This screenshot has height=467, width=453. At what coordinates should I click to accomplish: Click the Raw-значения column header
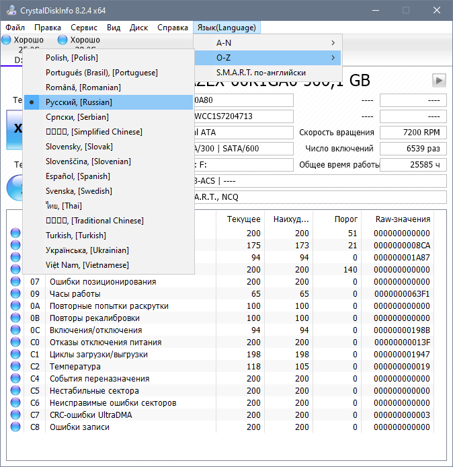coord(402,219)
